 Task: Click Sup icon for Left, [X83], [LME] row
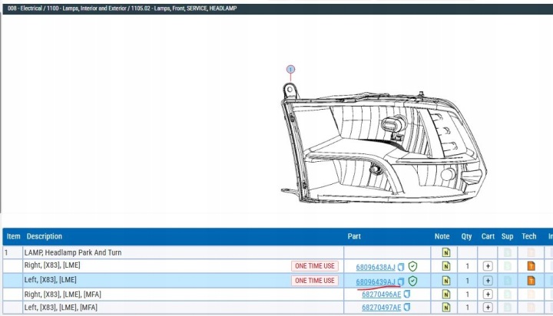pos(507,281)
